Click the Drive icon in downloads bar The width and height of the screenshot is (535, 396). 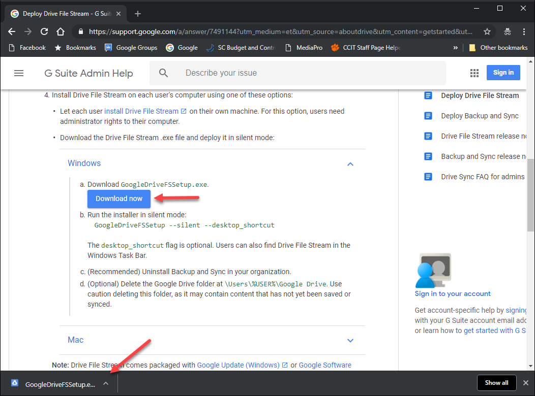[x=15, y=383]
